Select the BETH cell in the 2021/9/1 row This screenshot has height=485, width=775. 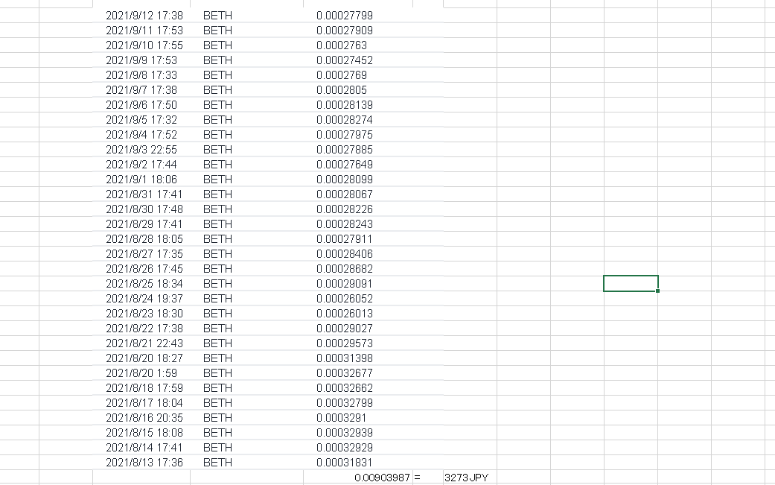click(217, 180)
